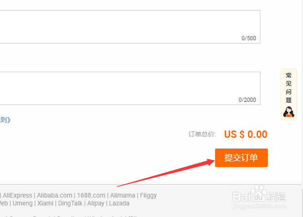Click the Lazada footer link
Screen dimensions: 303x217
click(x=119, y=203)
